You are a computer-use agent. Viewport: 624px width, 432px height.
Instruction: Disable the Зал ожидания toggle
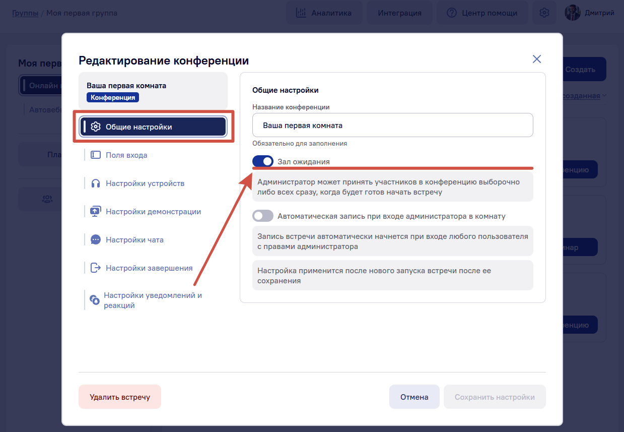coord(263,161)
